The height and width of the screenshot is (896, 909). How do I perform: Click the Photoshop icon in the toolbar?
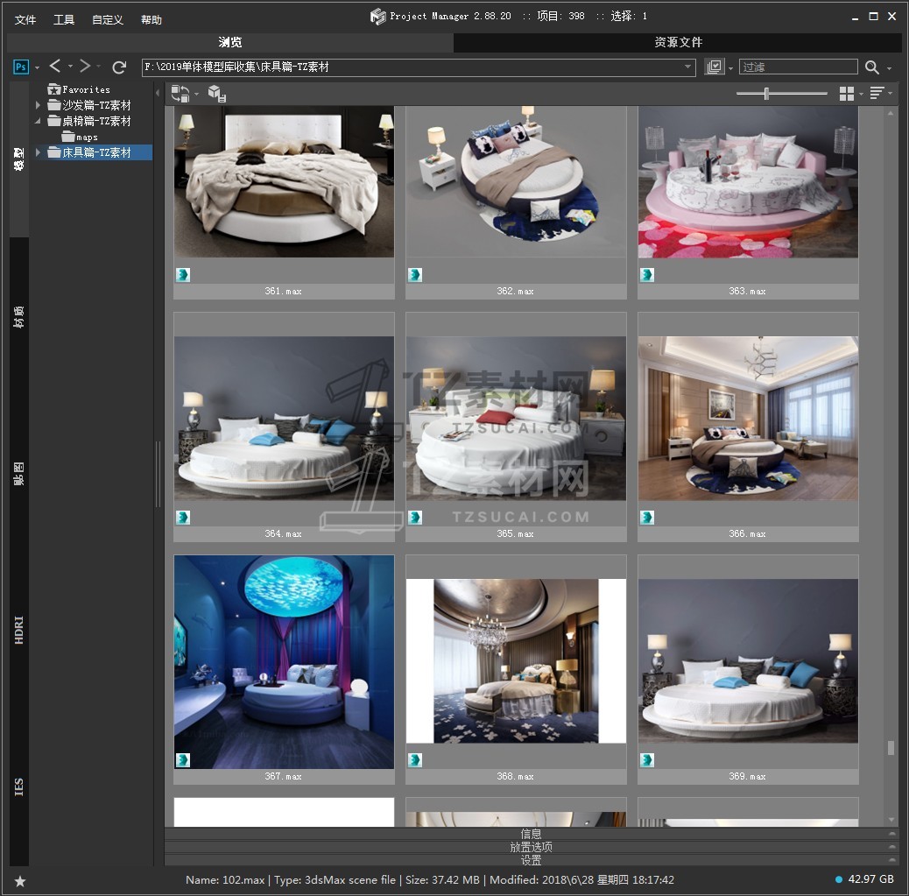[21, 67]
